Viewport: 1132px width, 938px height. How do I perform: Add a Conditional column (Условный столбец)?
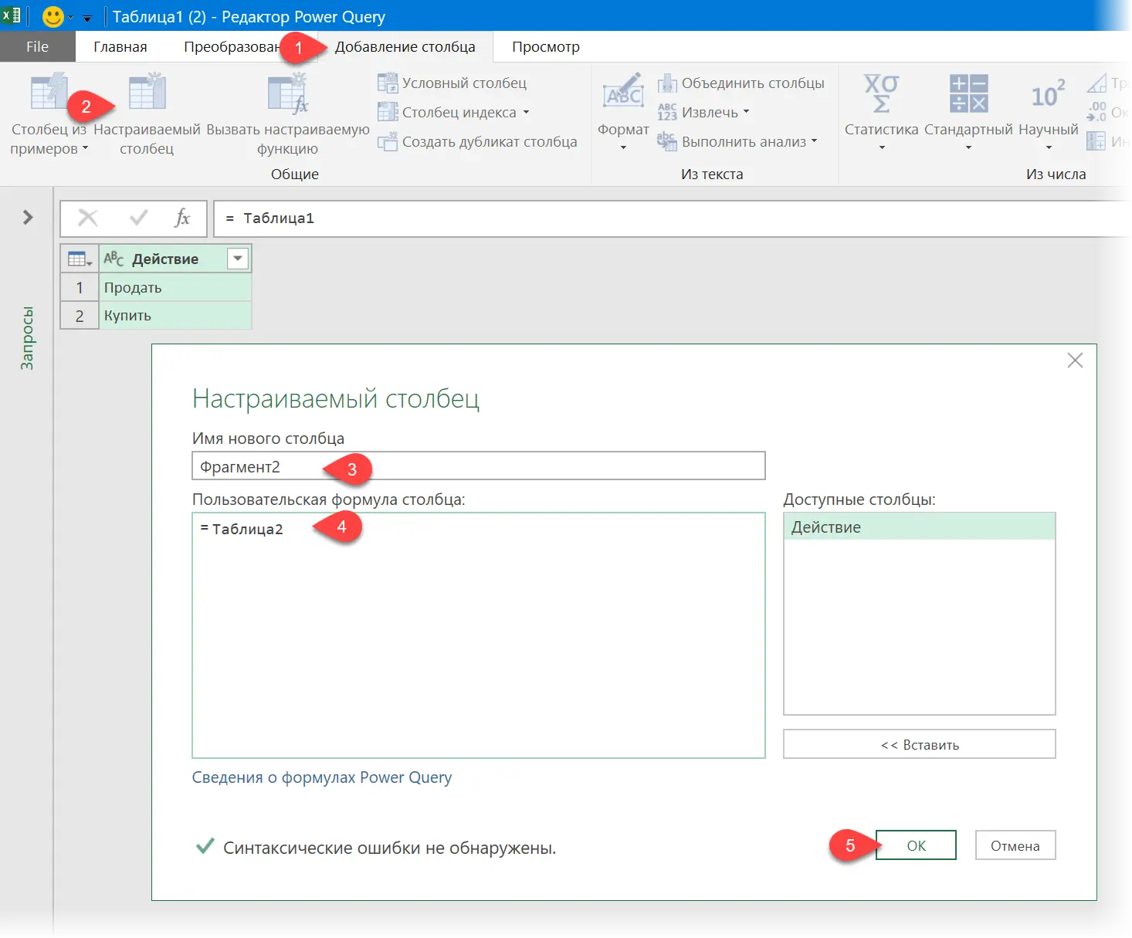coord(452,83)
